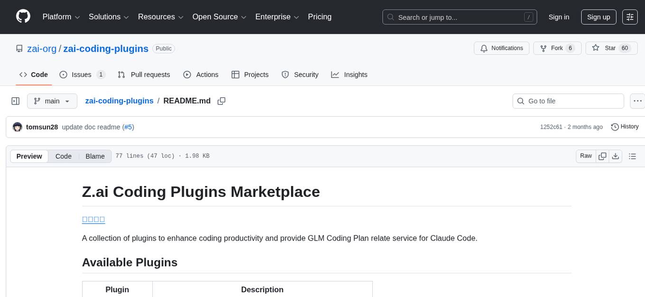Viewport: 645px width, 297px height.
Task: Open the main branch selector
Action: (52, 101)
